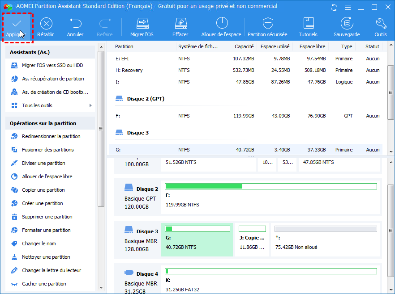Open the Outils wrench icon

pyautogui.click(x=380, y=24)
